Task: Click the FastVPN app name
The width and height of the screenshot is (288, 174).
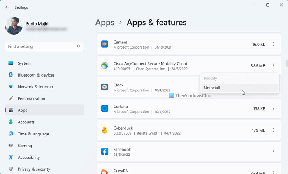Action: pos(121,171)
